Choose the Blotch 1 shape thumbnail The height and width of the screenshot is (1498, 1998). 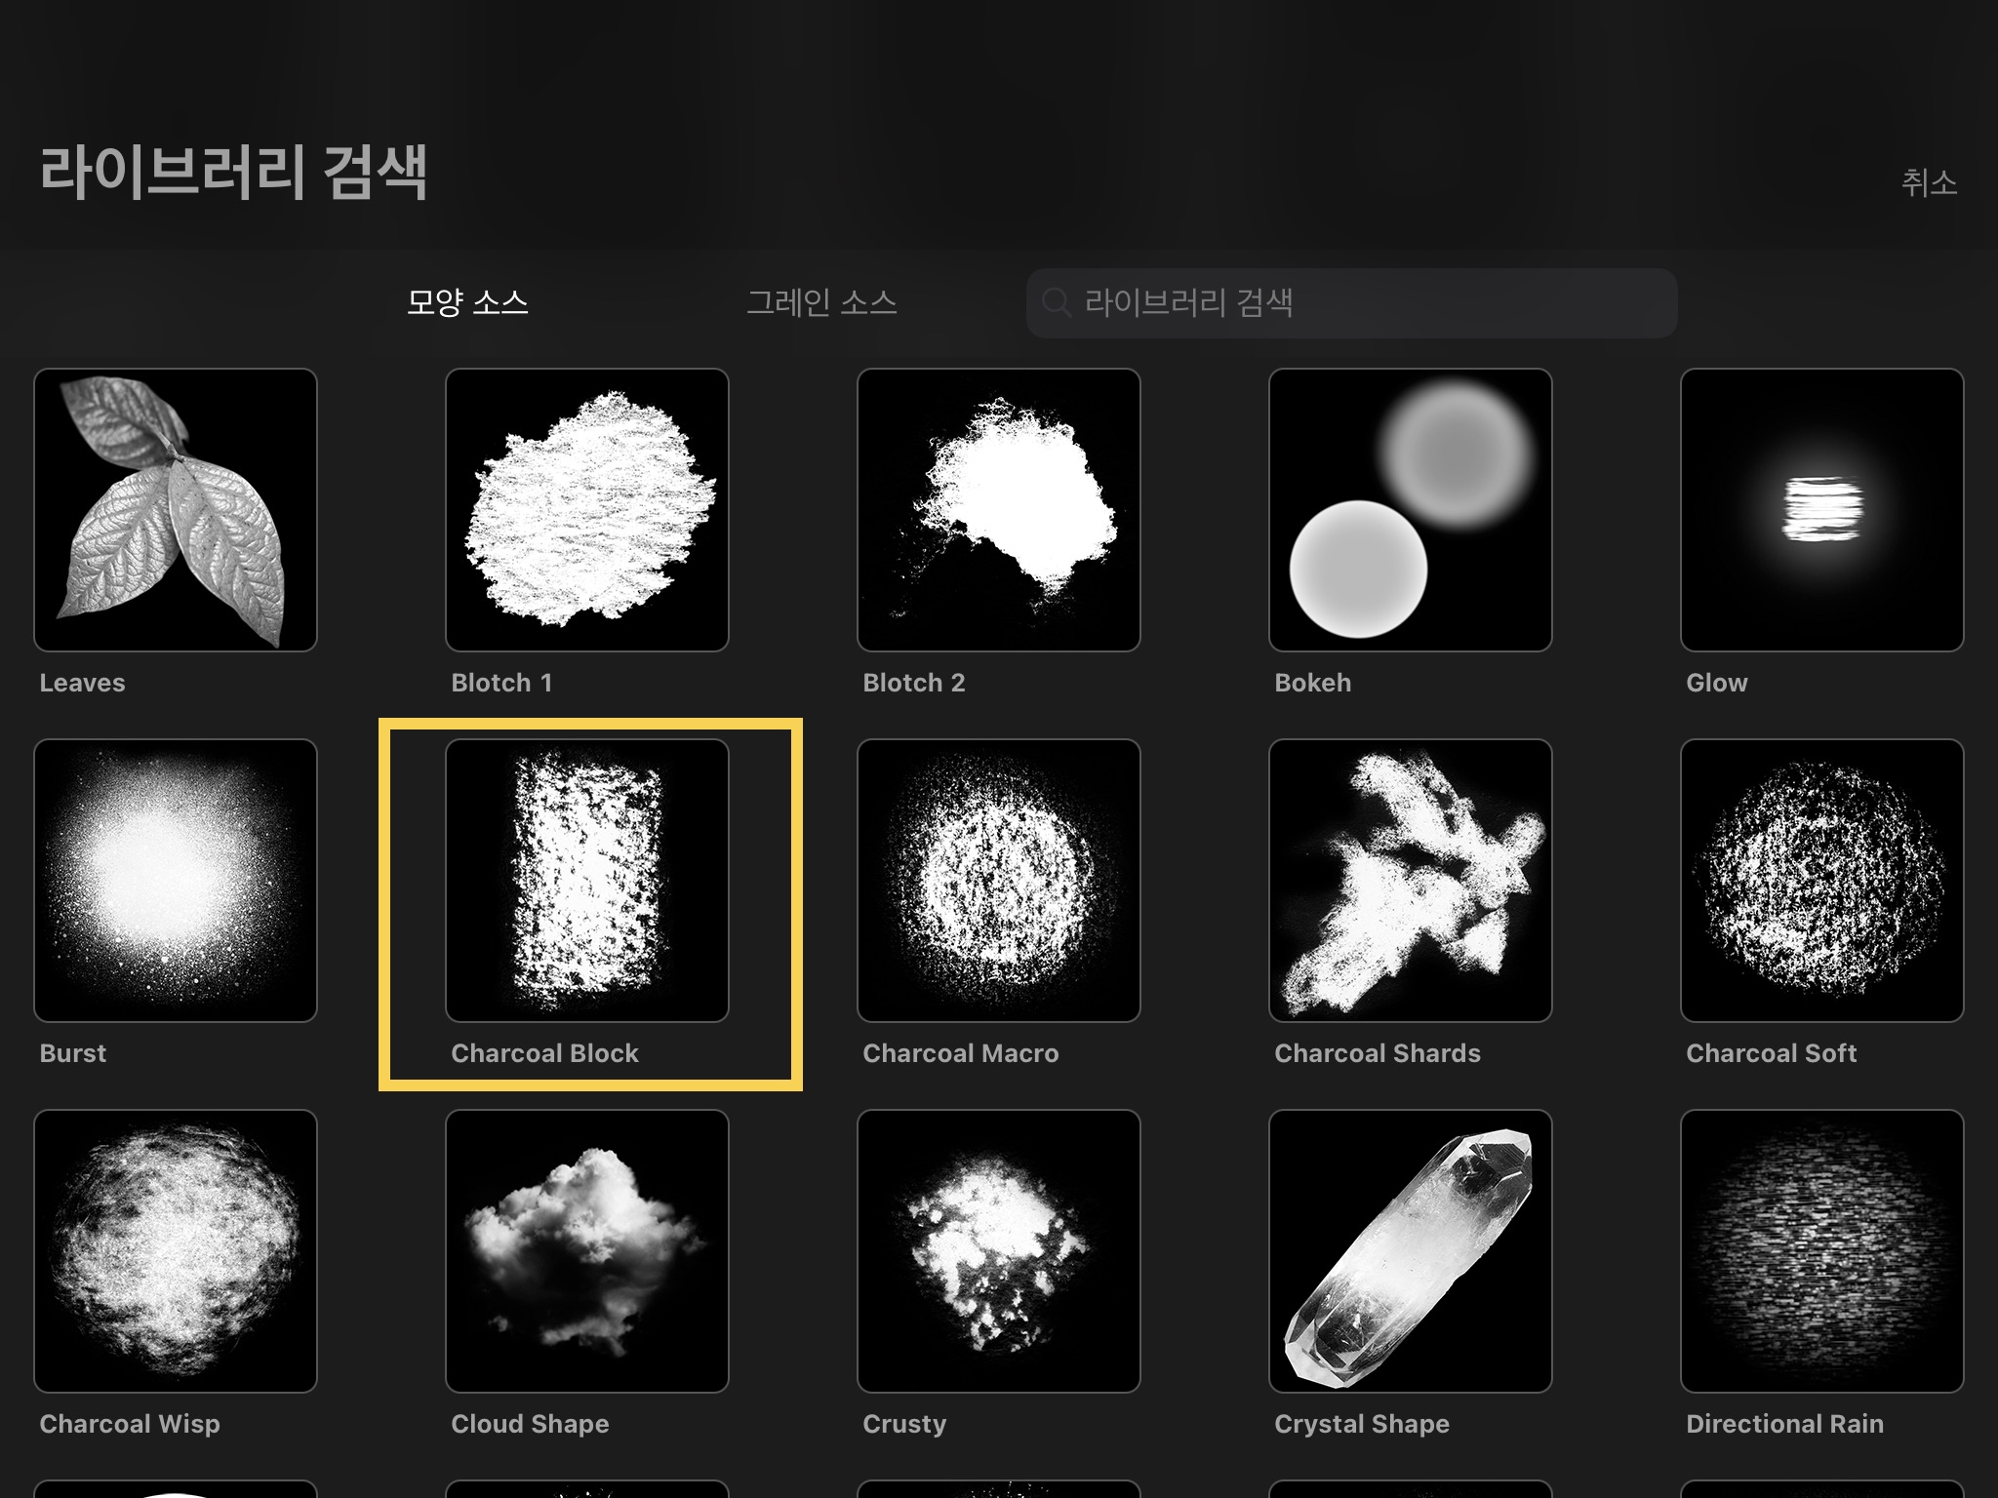(587, 509)
